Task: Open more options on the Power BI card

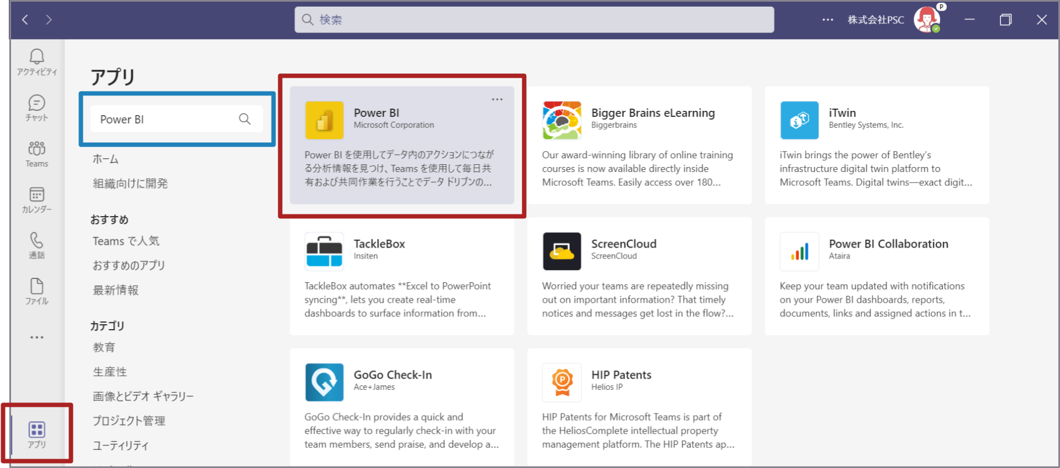Action: click(497, 99)
